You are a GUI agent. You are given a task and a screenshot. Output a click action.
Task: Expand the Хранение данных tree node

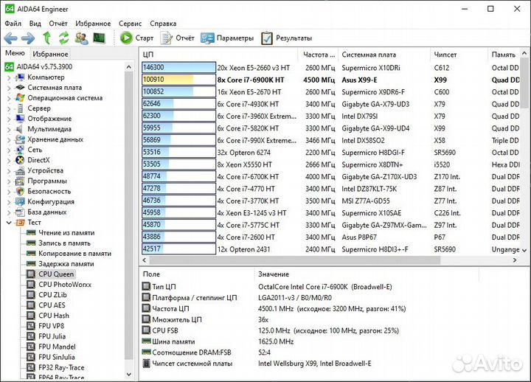point(9,140)
